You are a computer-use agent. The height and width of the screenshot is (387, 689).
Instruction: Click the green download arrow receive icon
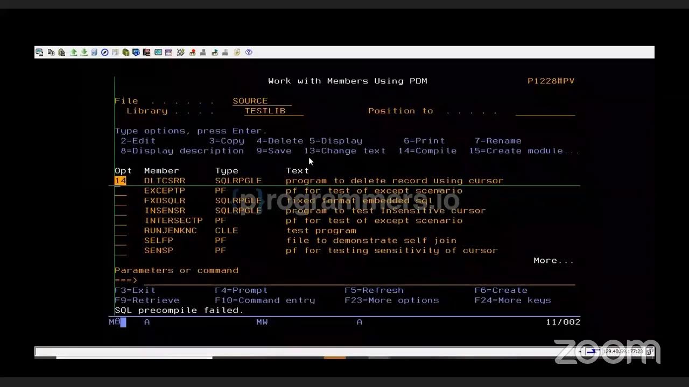click(x=84, y=52)
